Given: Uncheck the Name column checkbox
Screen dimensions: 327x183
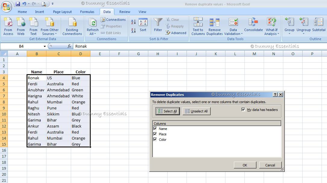Looking at the screenshot, I should click(x=155, y=128).
